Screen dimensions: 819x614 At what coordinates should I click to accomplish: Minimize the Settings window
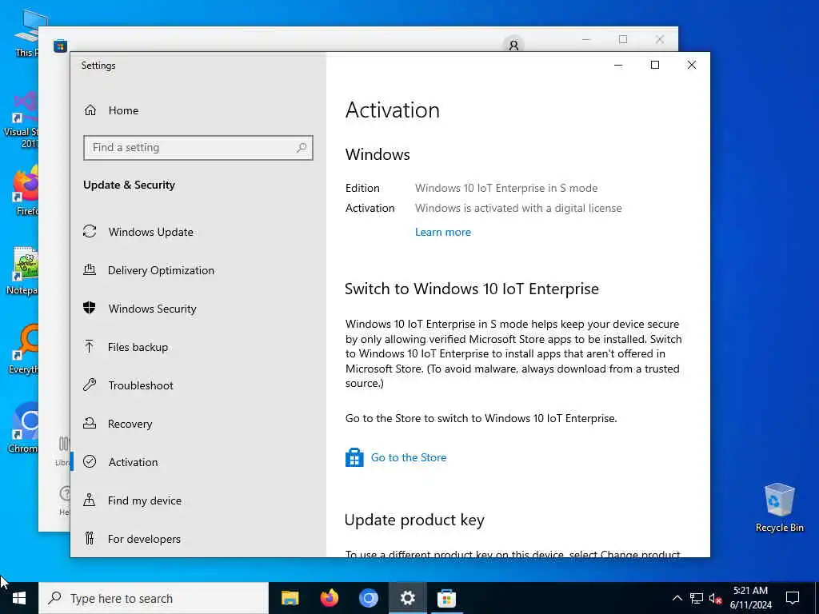point(618,65)
